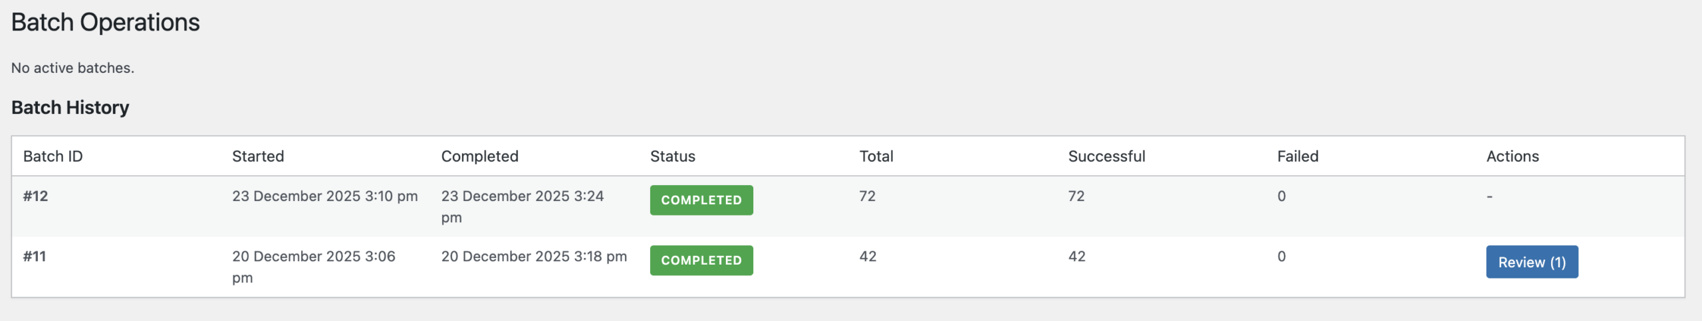This screenshot has height=321, width=1702.
Task: Click the Batch ID column header
Action: [x=53, y=157]
